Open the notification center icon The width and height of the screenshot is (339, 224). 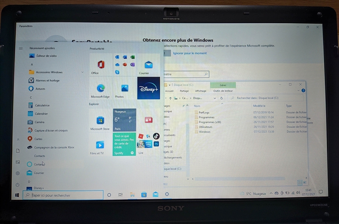pos(321,192)
